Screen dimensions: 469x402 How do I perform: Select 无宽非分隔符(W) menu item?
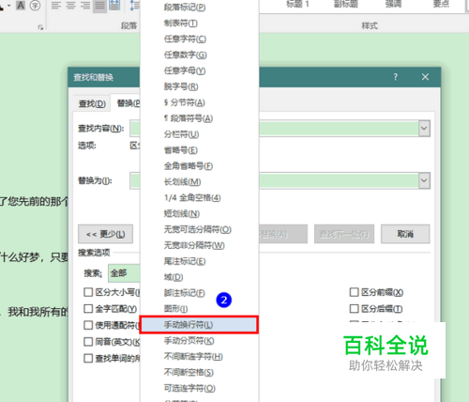pos(199,245)
